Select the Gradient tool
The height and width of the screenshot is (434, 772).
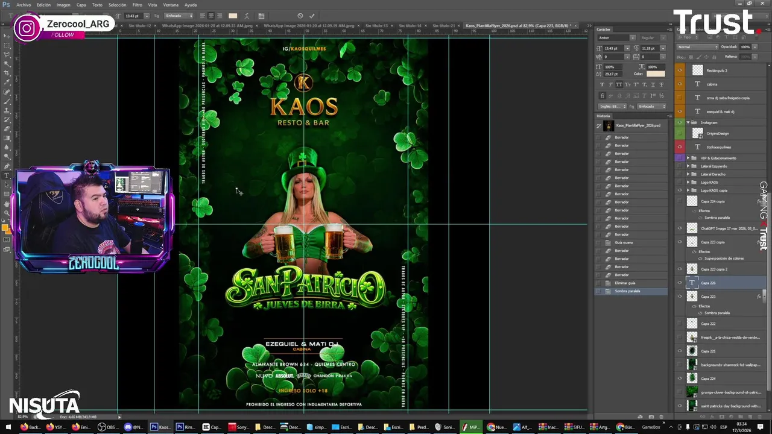7,138
